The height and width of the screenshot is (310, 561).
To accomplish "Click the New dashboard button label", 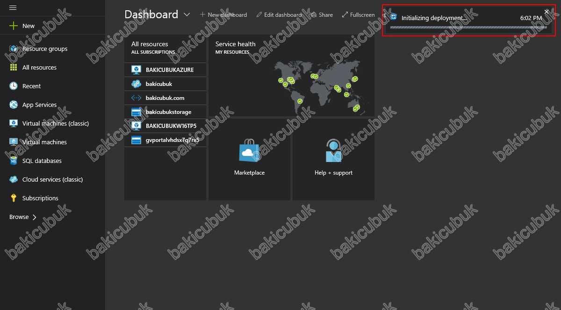I will tap(227, 15).
